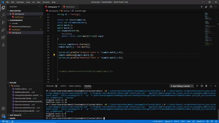The height and width of the screenshot is (123, 219).
Task: Select startup.java in the CLASSVARIABLES explorer tree
Action: (x=16, y=33)
